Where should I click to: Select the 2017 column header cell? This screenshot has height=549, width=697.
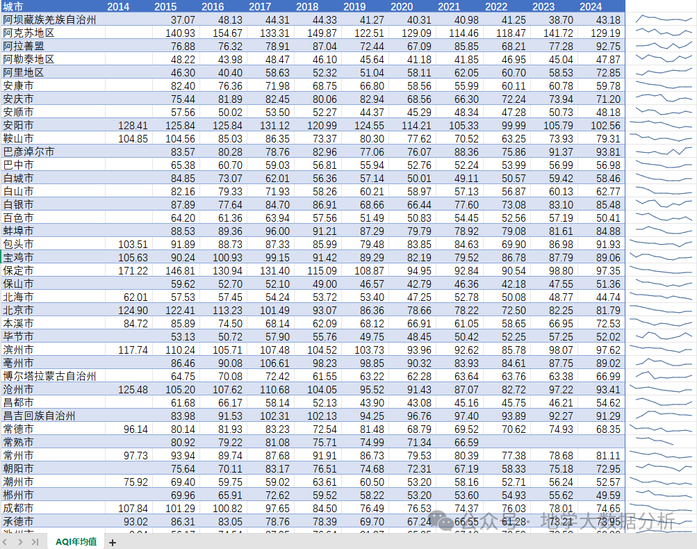(270, 6)
